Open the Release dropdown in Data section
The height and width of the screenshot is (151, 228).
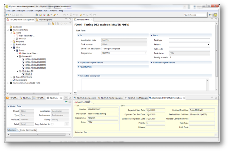pyautogui.click(x=208, y=44)
